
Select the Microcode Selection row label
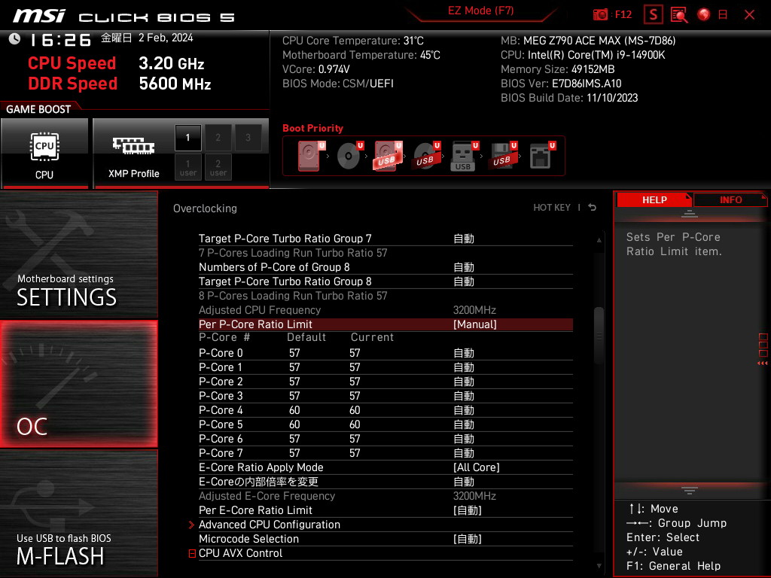point(248,539)
